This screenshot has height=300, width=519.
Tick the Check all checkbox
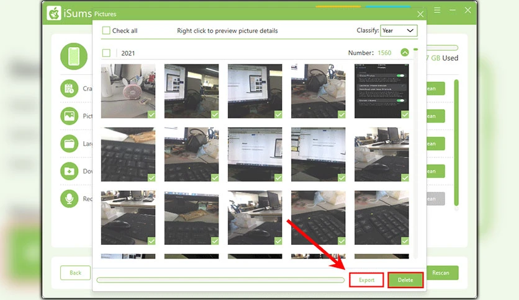(106, 31)
